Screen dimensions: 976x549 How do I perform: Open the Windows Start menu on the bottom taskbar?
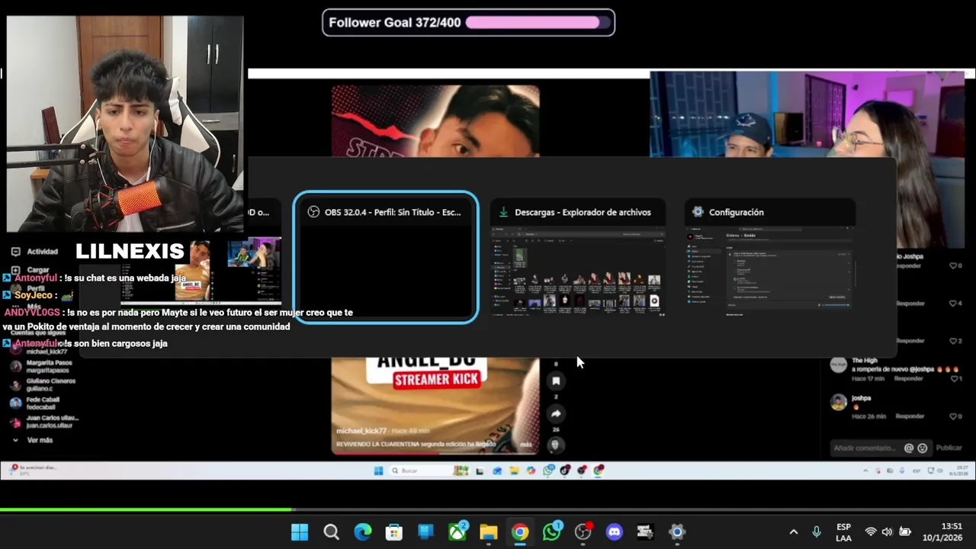300,532
